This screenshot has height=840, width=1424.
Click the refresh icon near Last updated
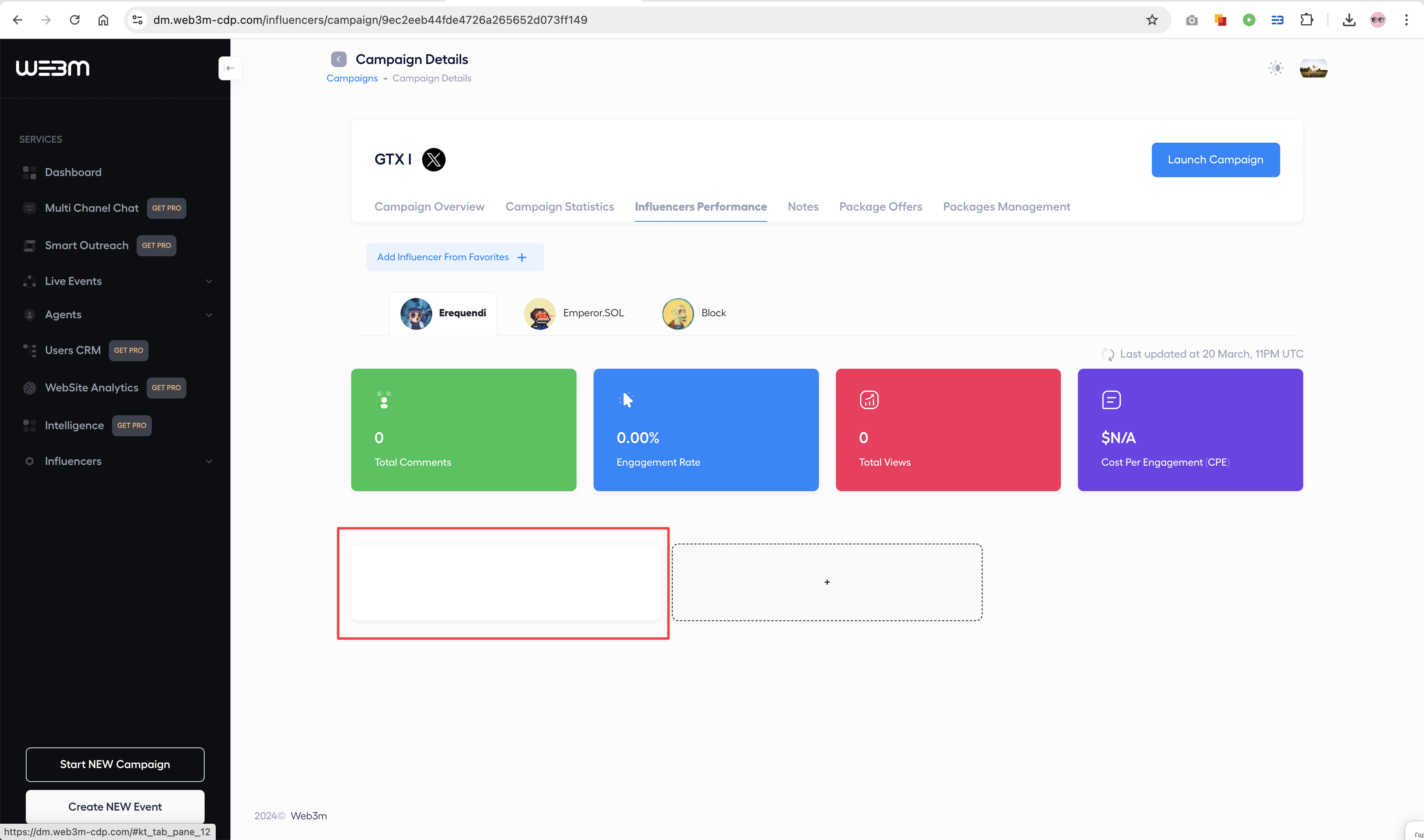(x=1108, y=354)
